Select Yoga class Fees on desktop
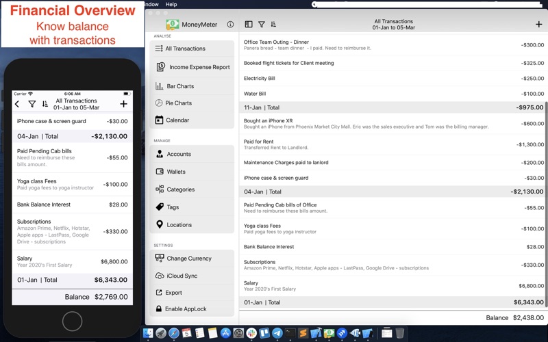The width and height of the screenshot is (548, 342). [393, 228]
